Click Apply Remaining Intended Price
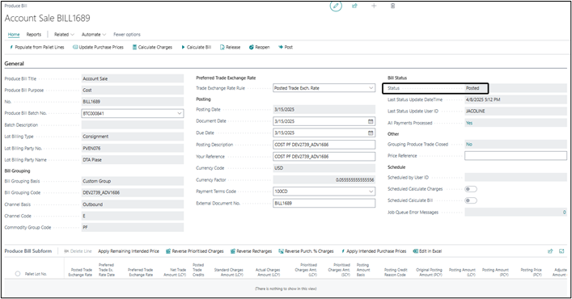This screenshot has height=299, width=572. tap(129, 251)
